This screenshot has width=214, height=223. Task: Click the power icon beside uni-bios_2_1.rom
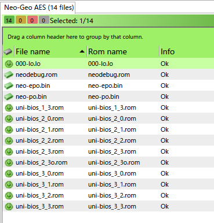tap(9, 129)
